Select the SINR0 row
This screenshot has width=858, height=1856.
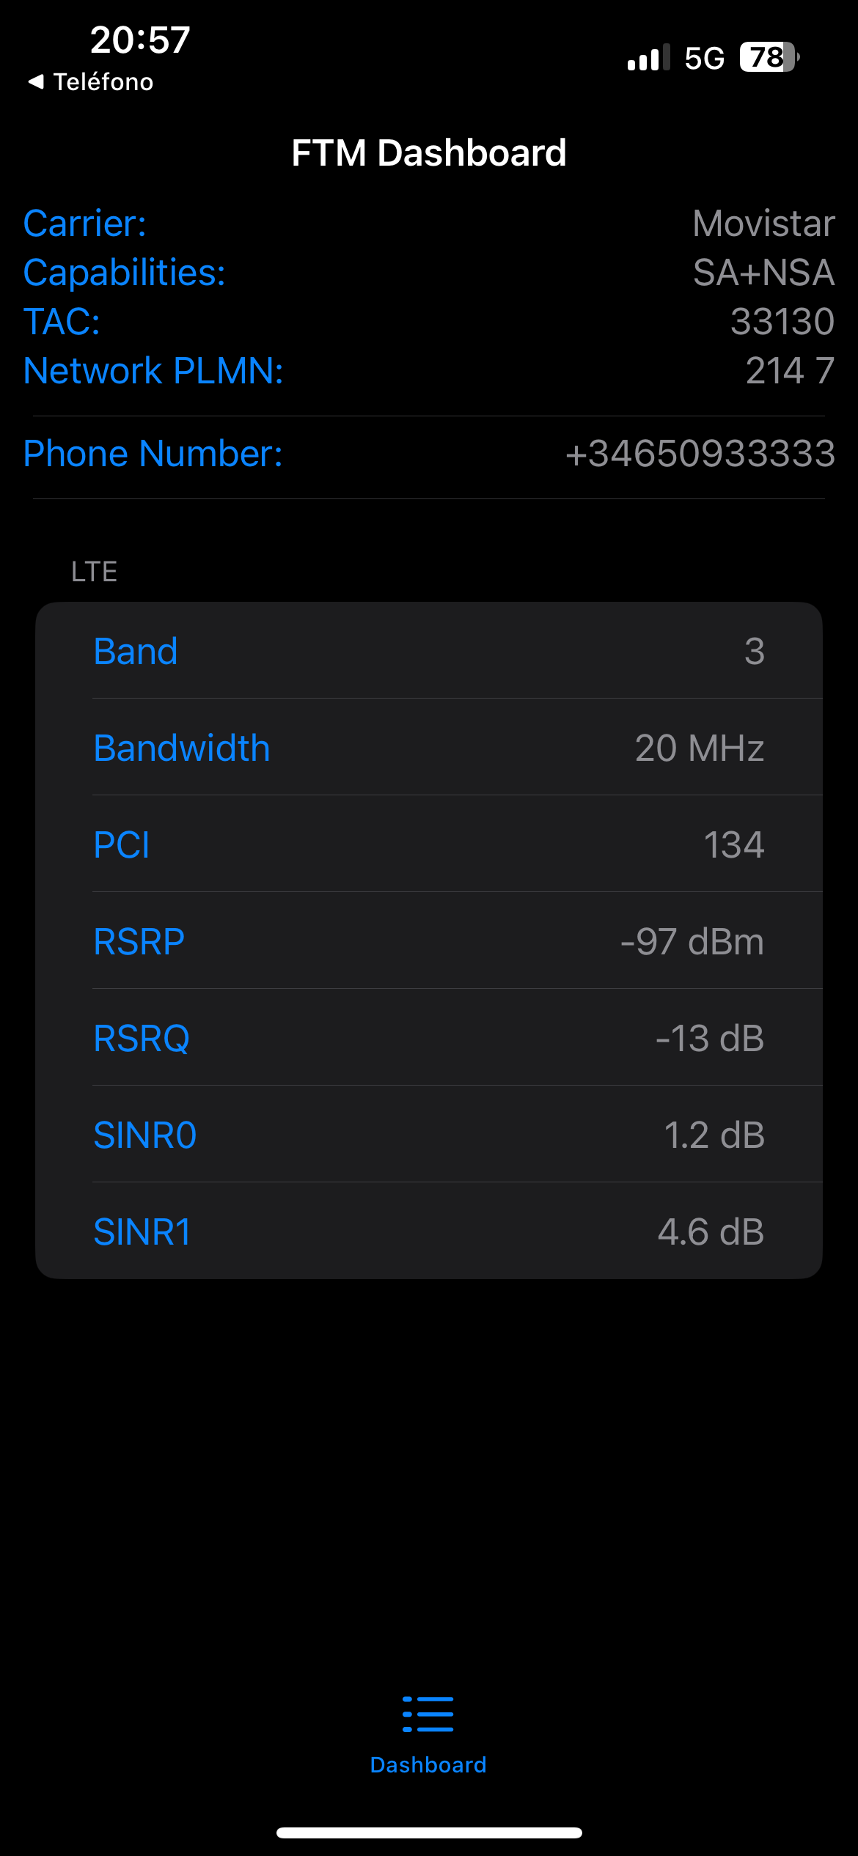428,1135
